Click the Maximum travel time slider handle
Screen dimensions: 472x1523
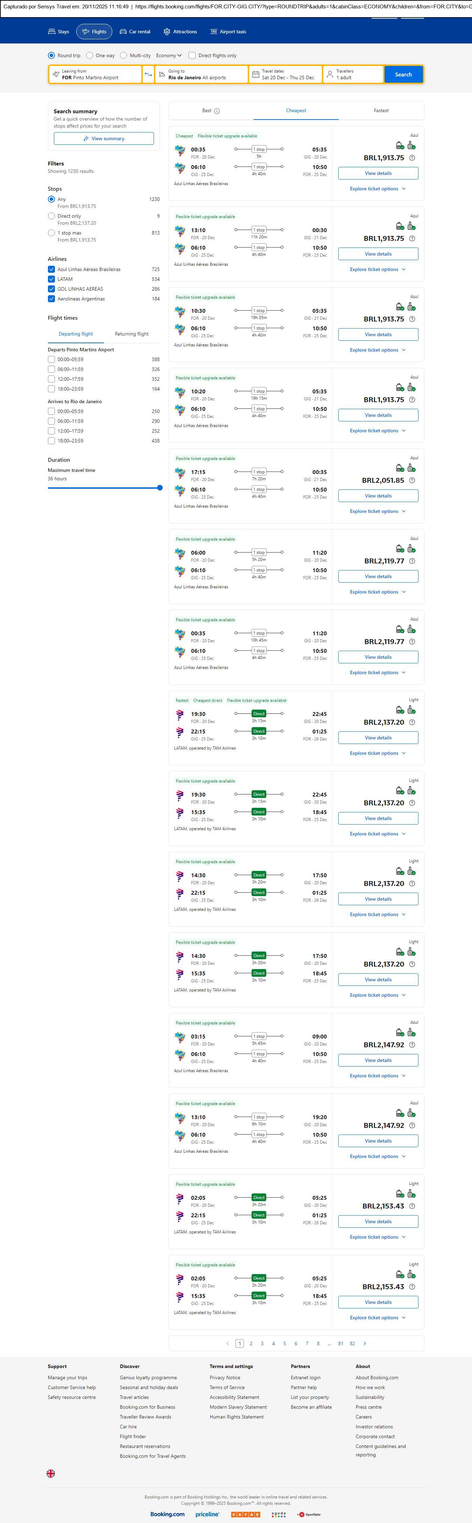160,488
